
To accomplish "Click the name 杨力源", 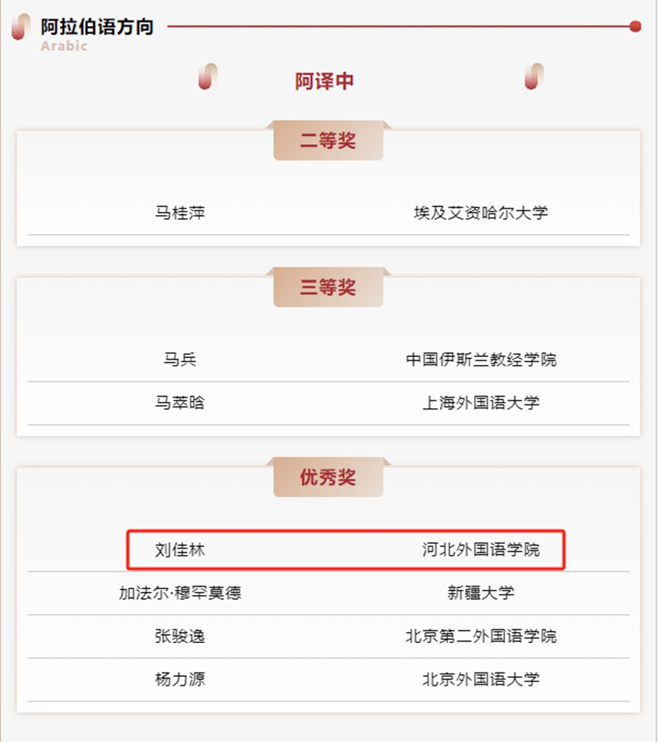I will point(180,679).
